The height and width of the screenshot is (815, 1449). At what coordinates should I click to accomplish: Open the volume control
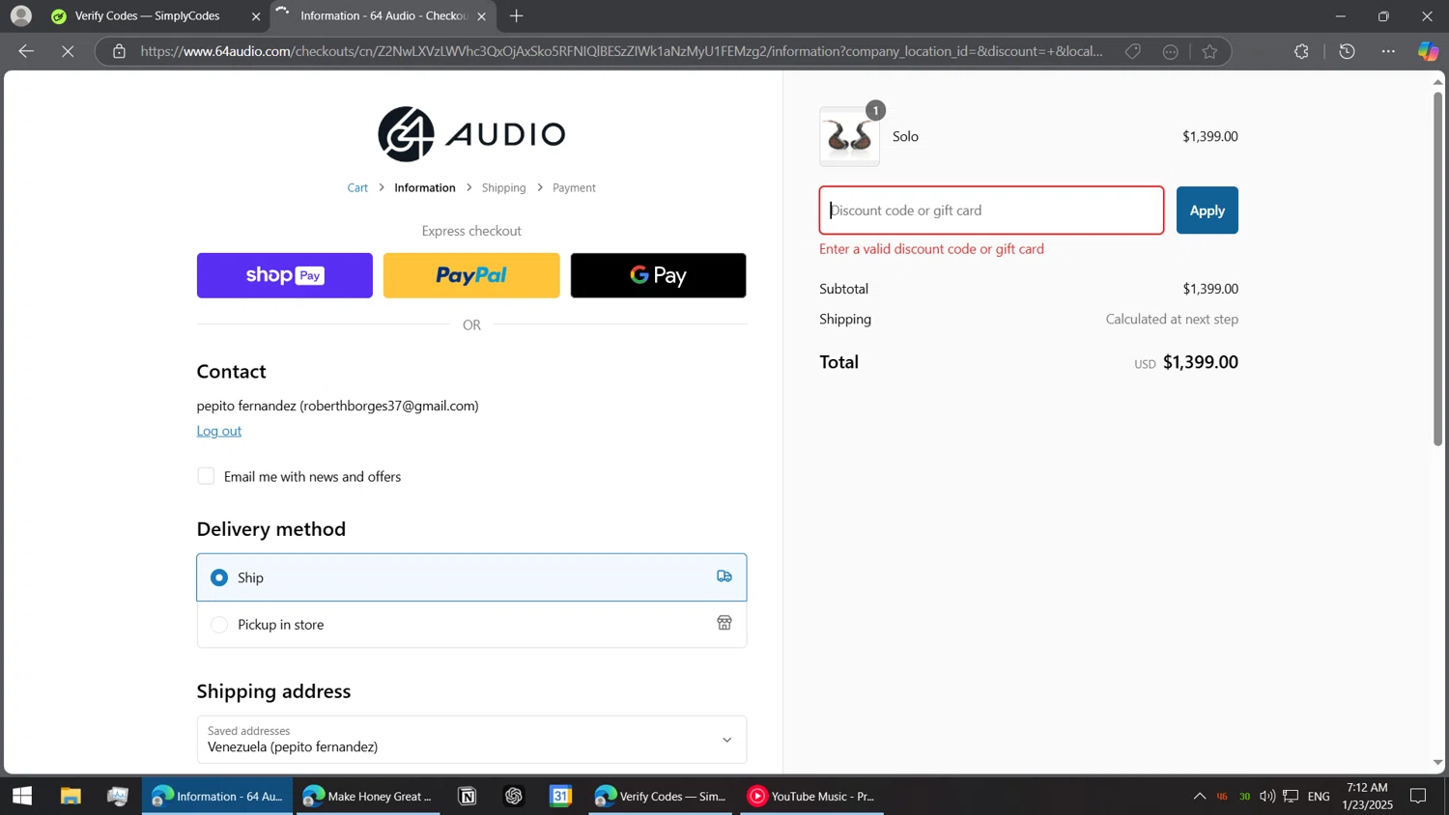tap(1266, 797)
